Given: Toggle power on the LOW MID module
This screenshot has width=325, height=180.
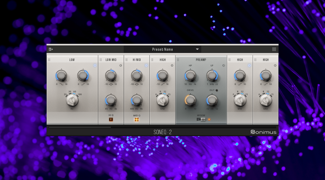Looking at the screenshot, I should tap(121, 66).
